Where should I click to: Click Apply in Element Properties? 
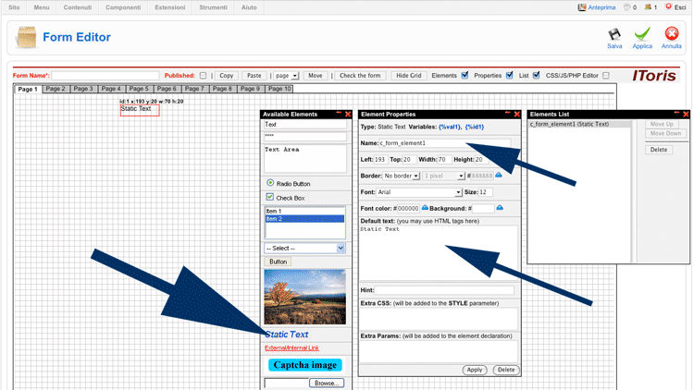(475, 370)
